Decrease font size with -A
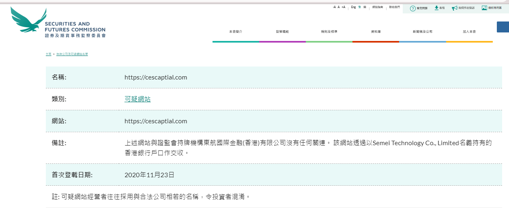The width and height of the screenshot is (509, 221). click(x=334, y=7)
